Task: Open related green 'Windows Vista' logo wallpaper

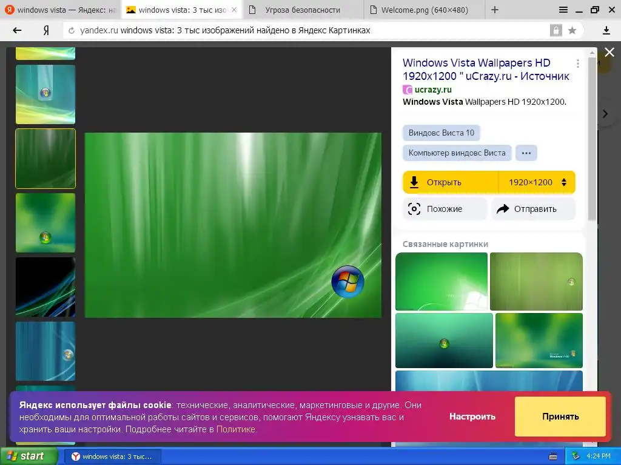Action: point(539,340)
